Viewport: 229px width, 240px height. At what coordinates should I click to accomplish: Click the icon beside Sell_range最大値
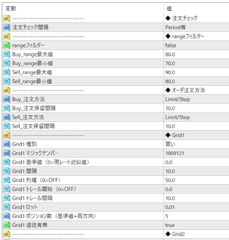pyautogui.click(x=7, y=72)
